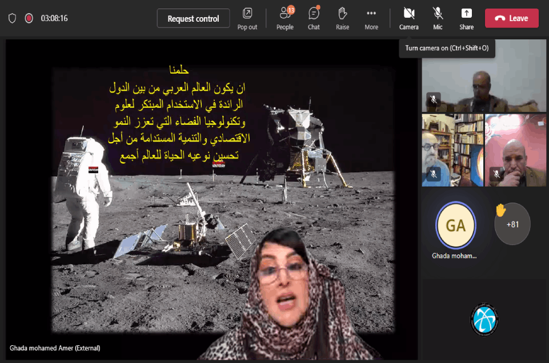This screenshot has width=549, height=363.
Task: Open the More options menu
Action: click(371, 18)
